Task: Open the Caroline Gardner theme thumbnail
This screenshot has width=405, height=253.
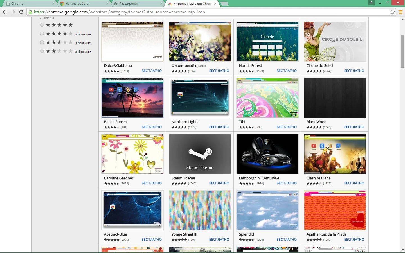Action: pos(132,154)
